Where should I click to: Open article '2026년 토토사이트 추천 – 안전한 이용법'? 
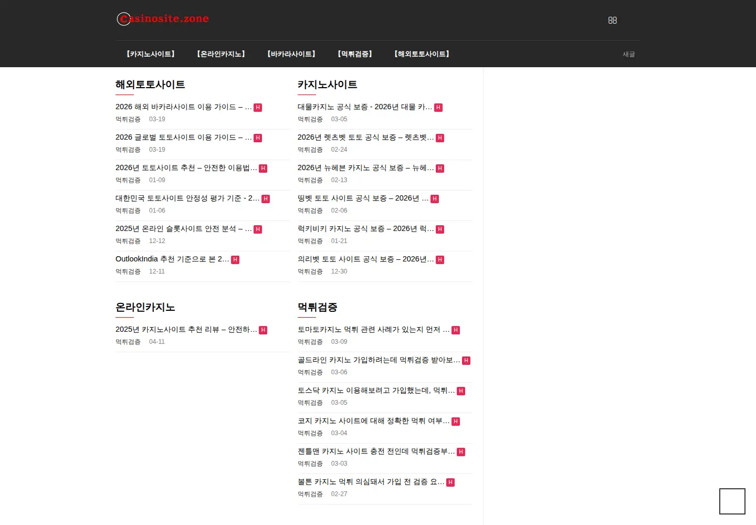point(186,168)
